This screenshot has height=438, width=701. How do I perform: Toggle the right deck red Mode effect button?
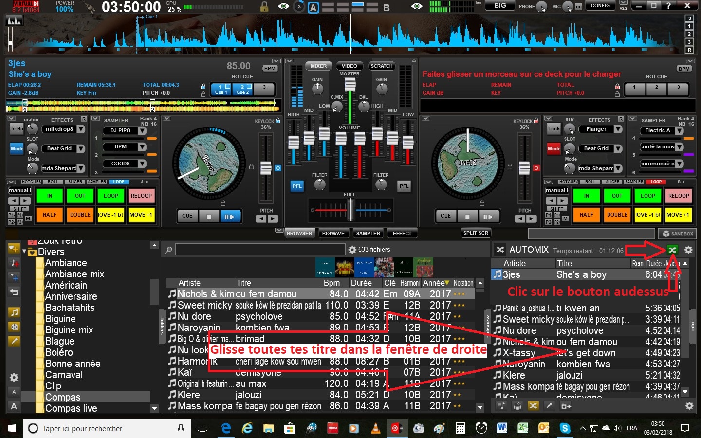(x=554, y=149)
